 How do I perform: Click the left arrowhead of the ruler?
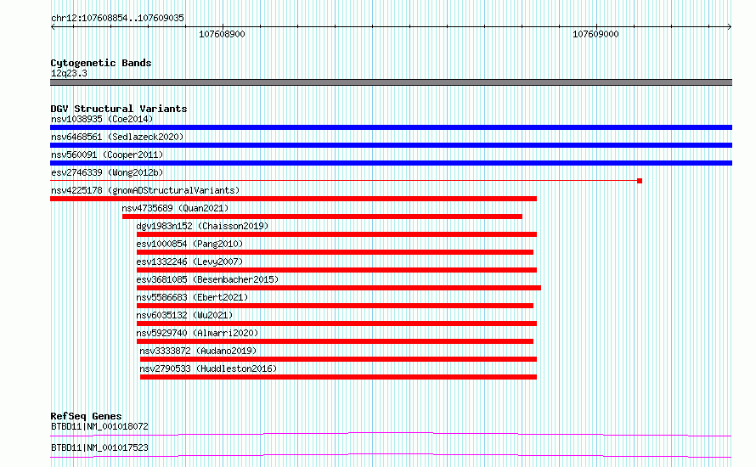tap(53, 26)
